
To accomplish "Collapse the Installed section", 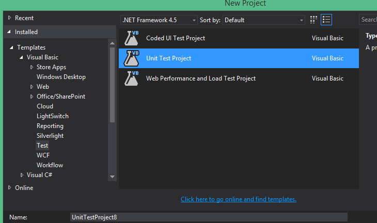I will click(9, 32).
